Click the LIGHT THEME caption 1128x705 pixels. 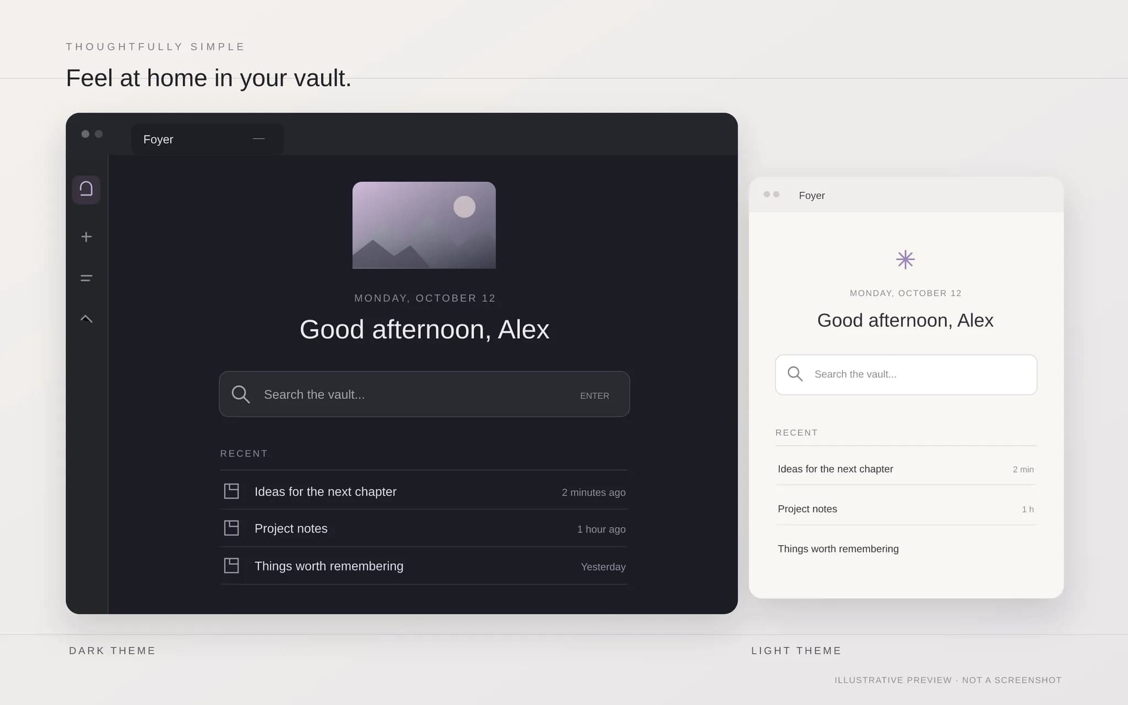click(x=796, y=651)
